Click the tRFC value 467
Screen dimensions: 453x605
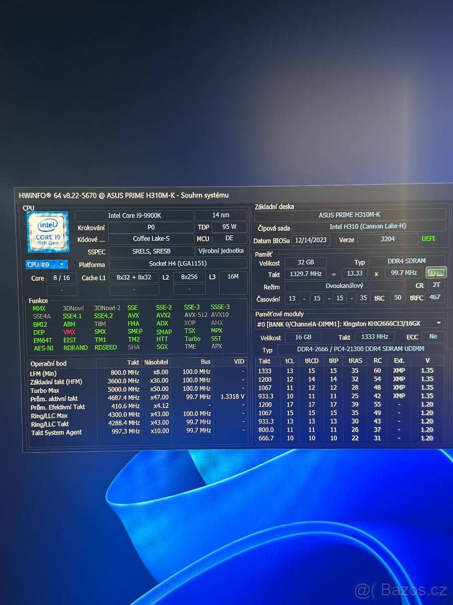click(x=435, y=297)
